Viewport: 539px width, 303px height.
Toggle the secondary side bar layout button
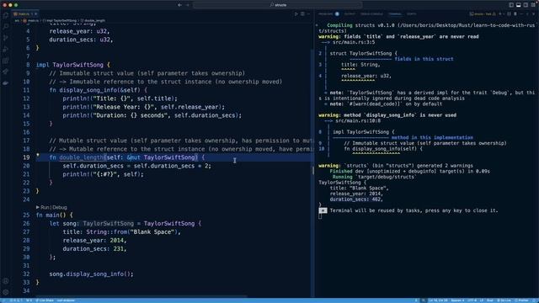pos(526,5)
